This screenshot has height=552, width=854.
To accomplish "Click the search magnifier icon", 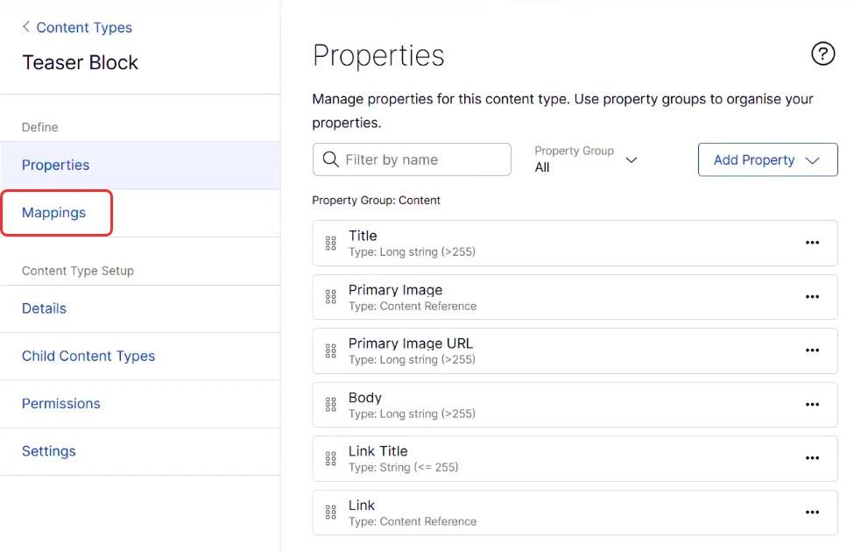I will [330, 159].
